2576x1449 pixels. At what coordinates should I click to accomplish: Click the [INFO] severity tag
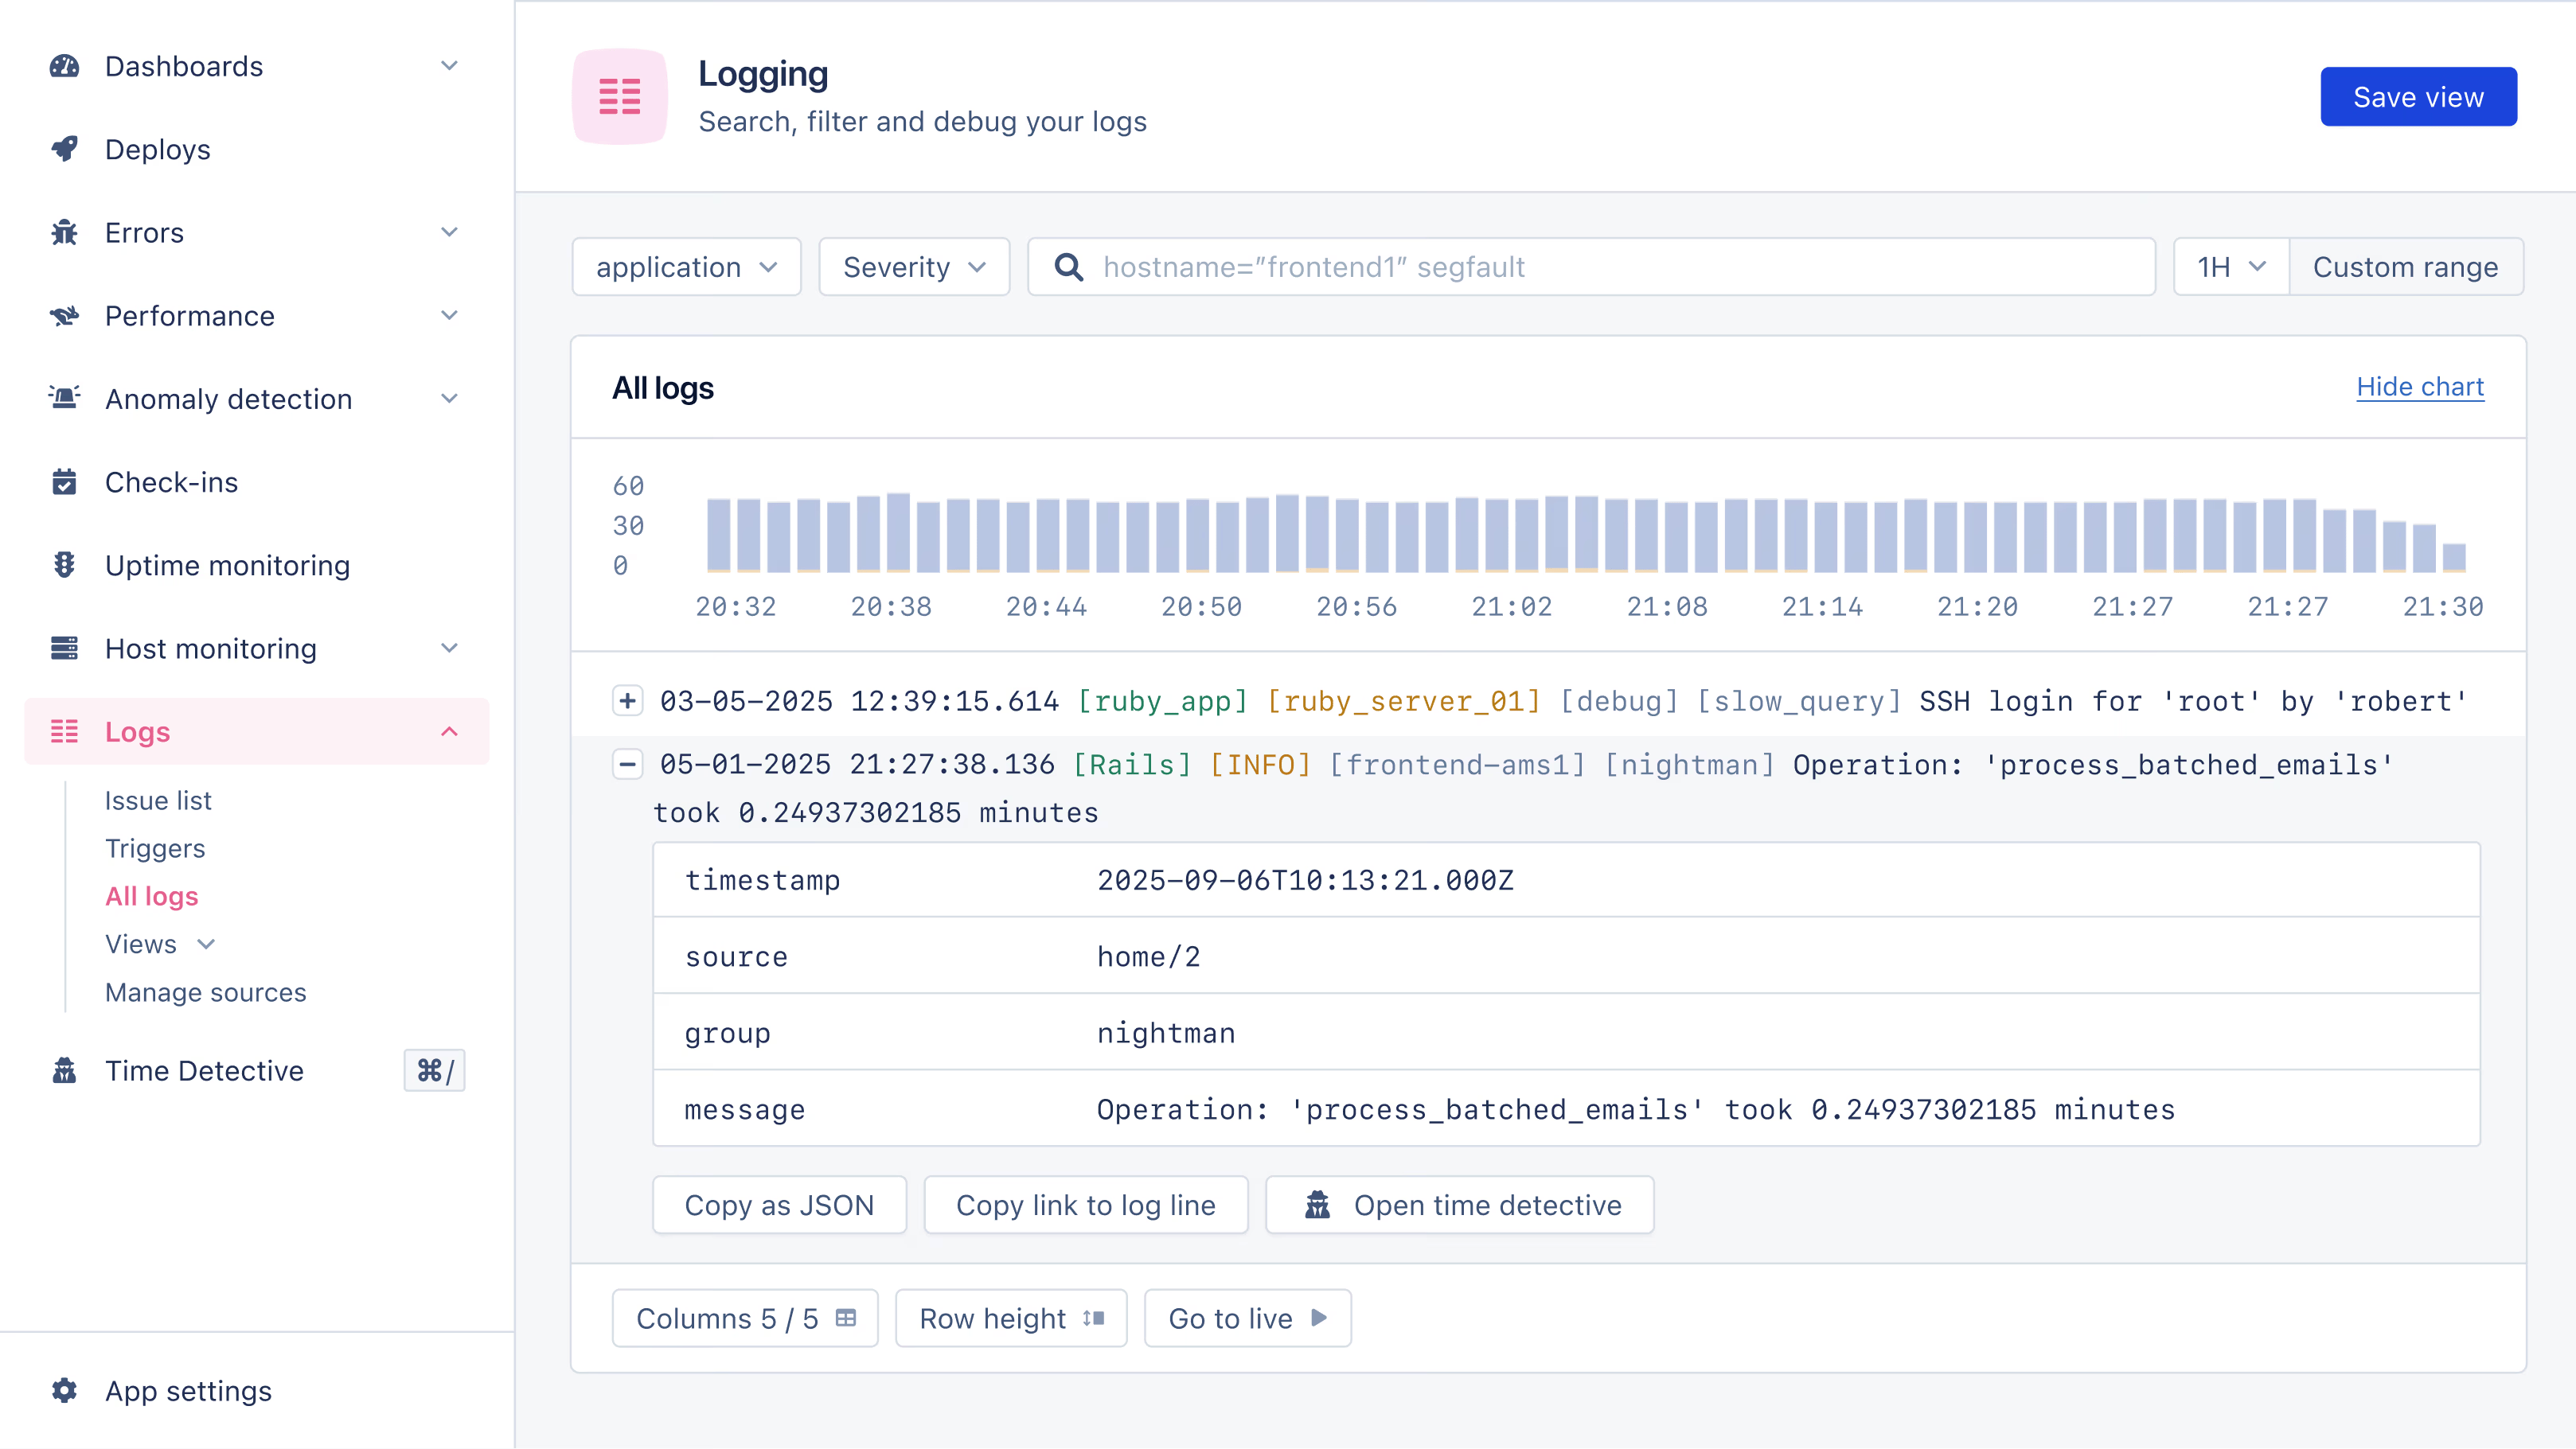tap(1260, 765)
